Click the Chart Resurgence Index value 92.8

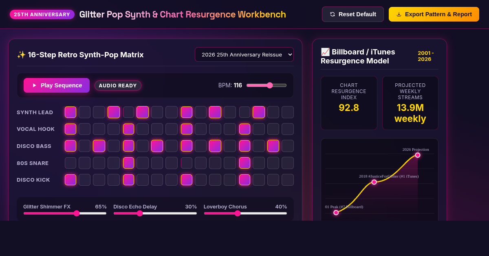coord(349,108)
